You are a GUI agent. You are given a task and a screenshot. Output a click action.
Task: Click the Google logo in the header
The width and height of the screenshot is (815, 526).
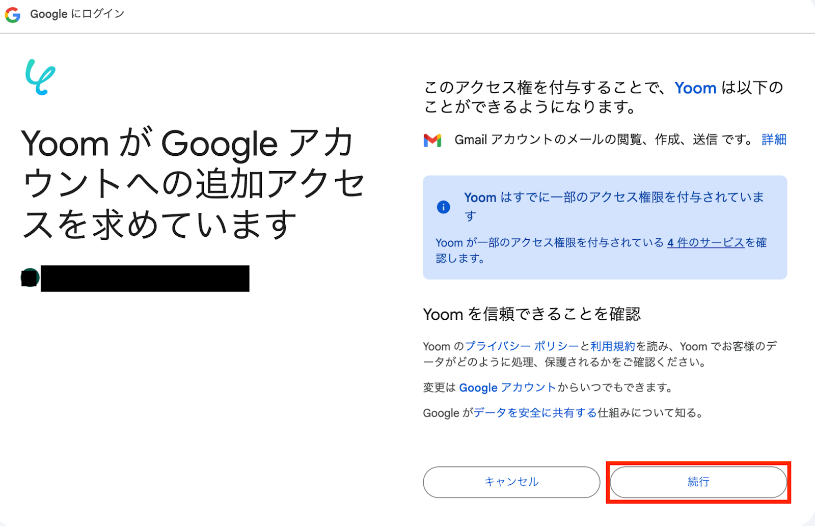13,15
